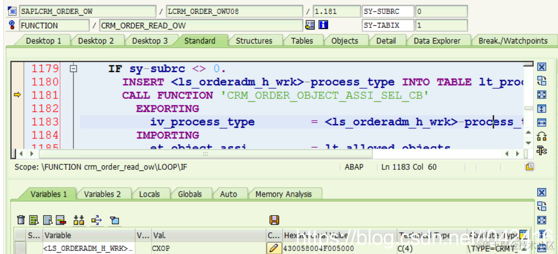Collapse IF block at line 1179
The image size is (558, 254).
pyautogui.click(x=73, y=68)
